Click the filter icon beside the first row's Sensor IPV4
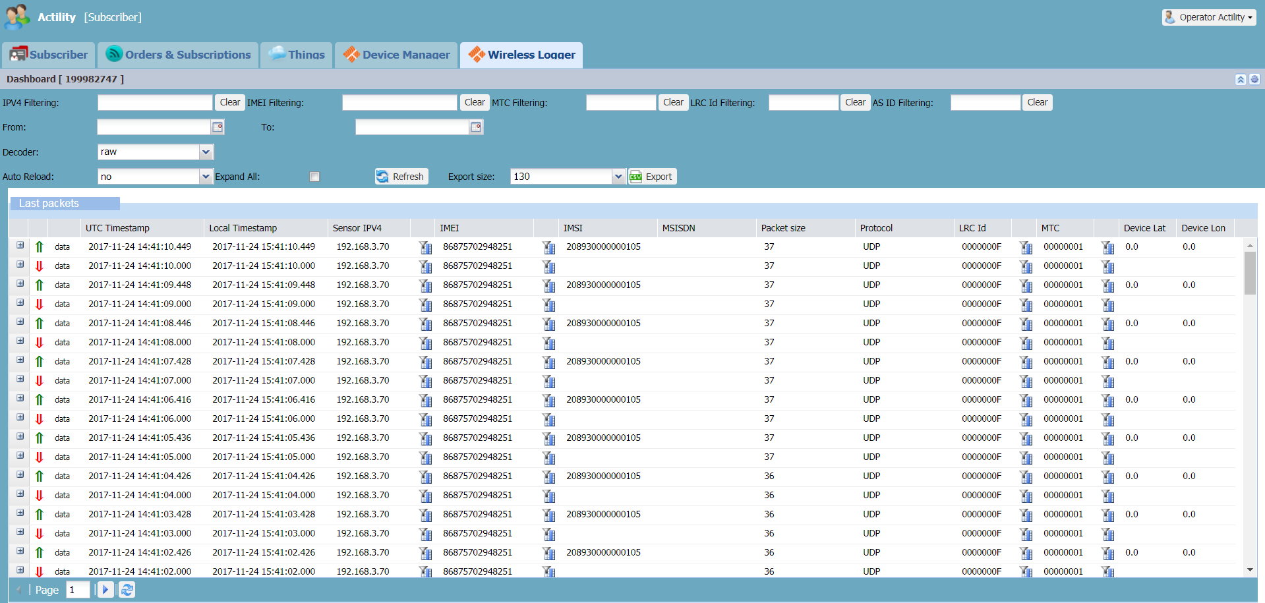Screen dimensions: 1265x603 pos(426,248)
